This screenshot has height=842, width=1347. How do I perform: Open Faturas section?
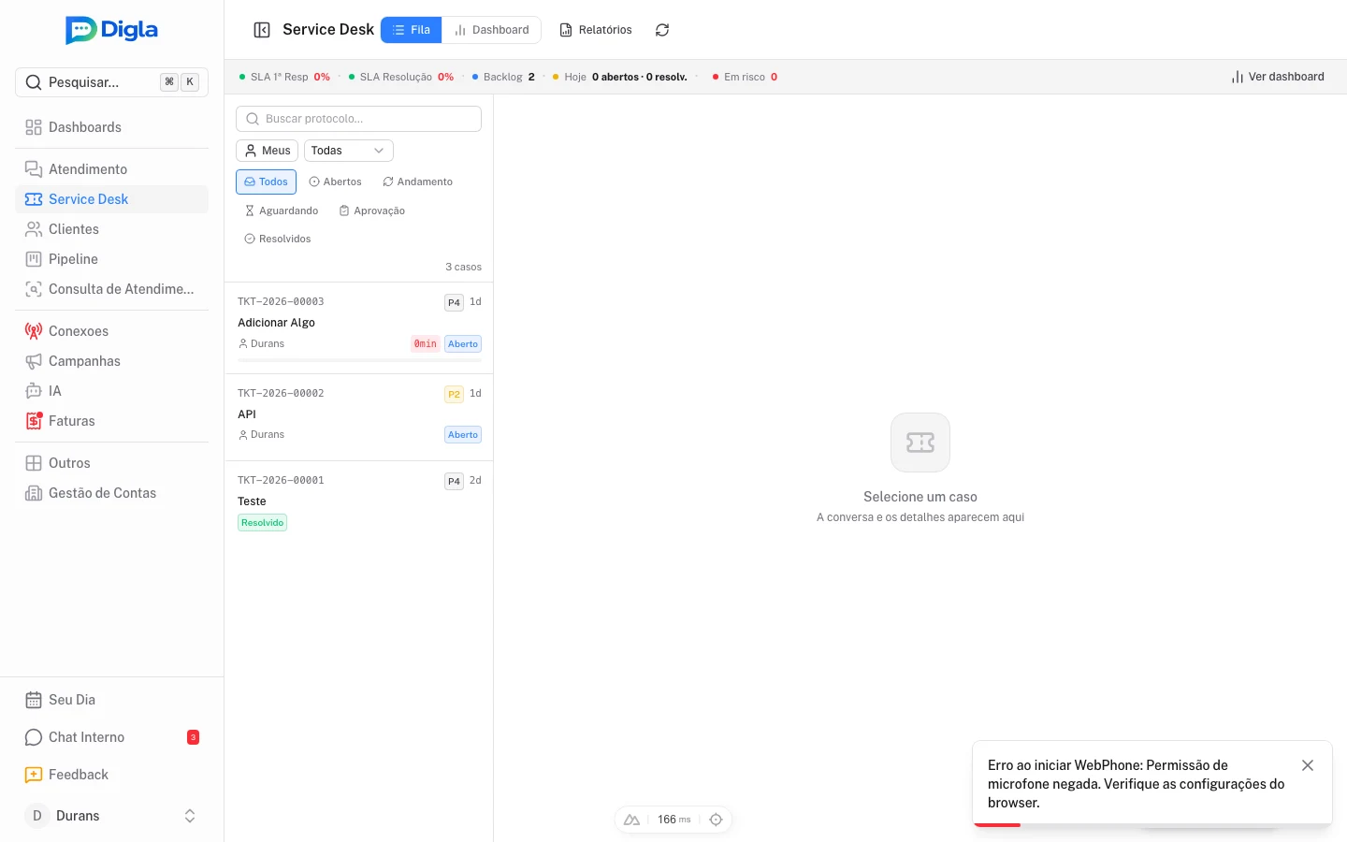(112, 421)
